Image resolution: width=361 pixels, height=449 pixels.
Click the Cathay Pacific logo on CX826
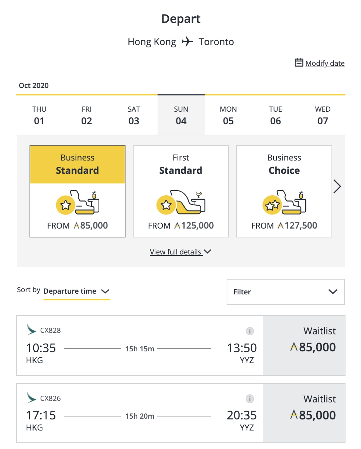coord(32,398)
